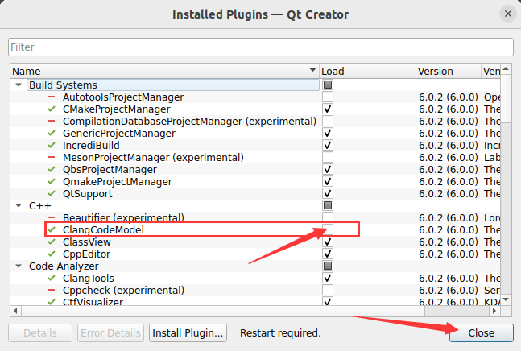Viewport: 521px width, 351px height.
Task: Click the green check icon next to QtSupport
Action: [x=52, y=193]
